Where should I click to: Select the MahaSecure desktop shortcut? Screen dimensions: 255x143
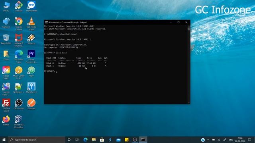point(31,88)
